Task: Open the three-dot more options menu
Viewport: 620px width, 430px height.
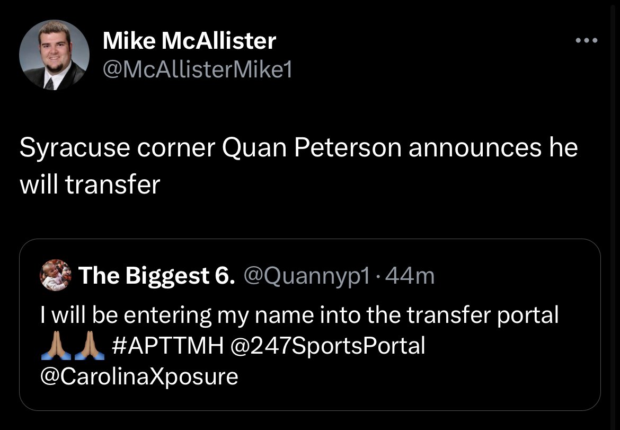Action: [587, 40]
